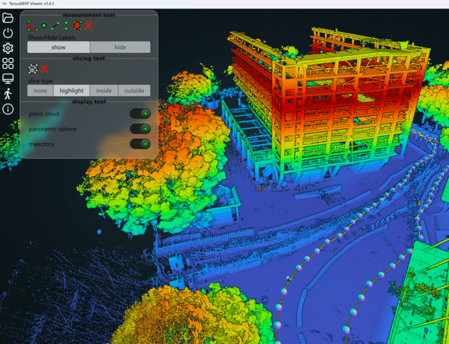Image resolution: width=449 pixels, height=344 pixels.
Task: Open the info icon in the sidebar
Action: pyautogui.click(x=8, y=109)
